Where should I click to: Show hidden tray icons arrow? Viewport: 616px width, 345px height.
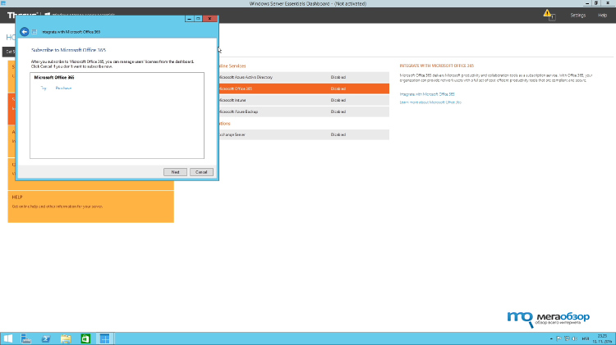click(551, 338)
